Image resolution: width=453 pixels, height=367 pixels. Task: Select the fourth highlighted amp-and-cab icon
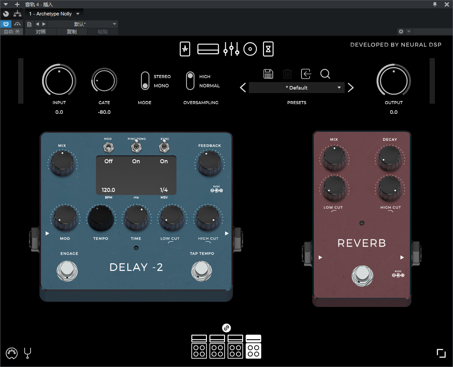253,347
